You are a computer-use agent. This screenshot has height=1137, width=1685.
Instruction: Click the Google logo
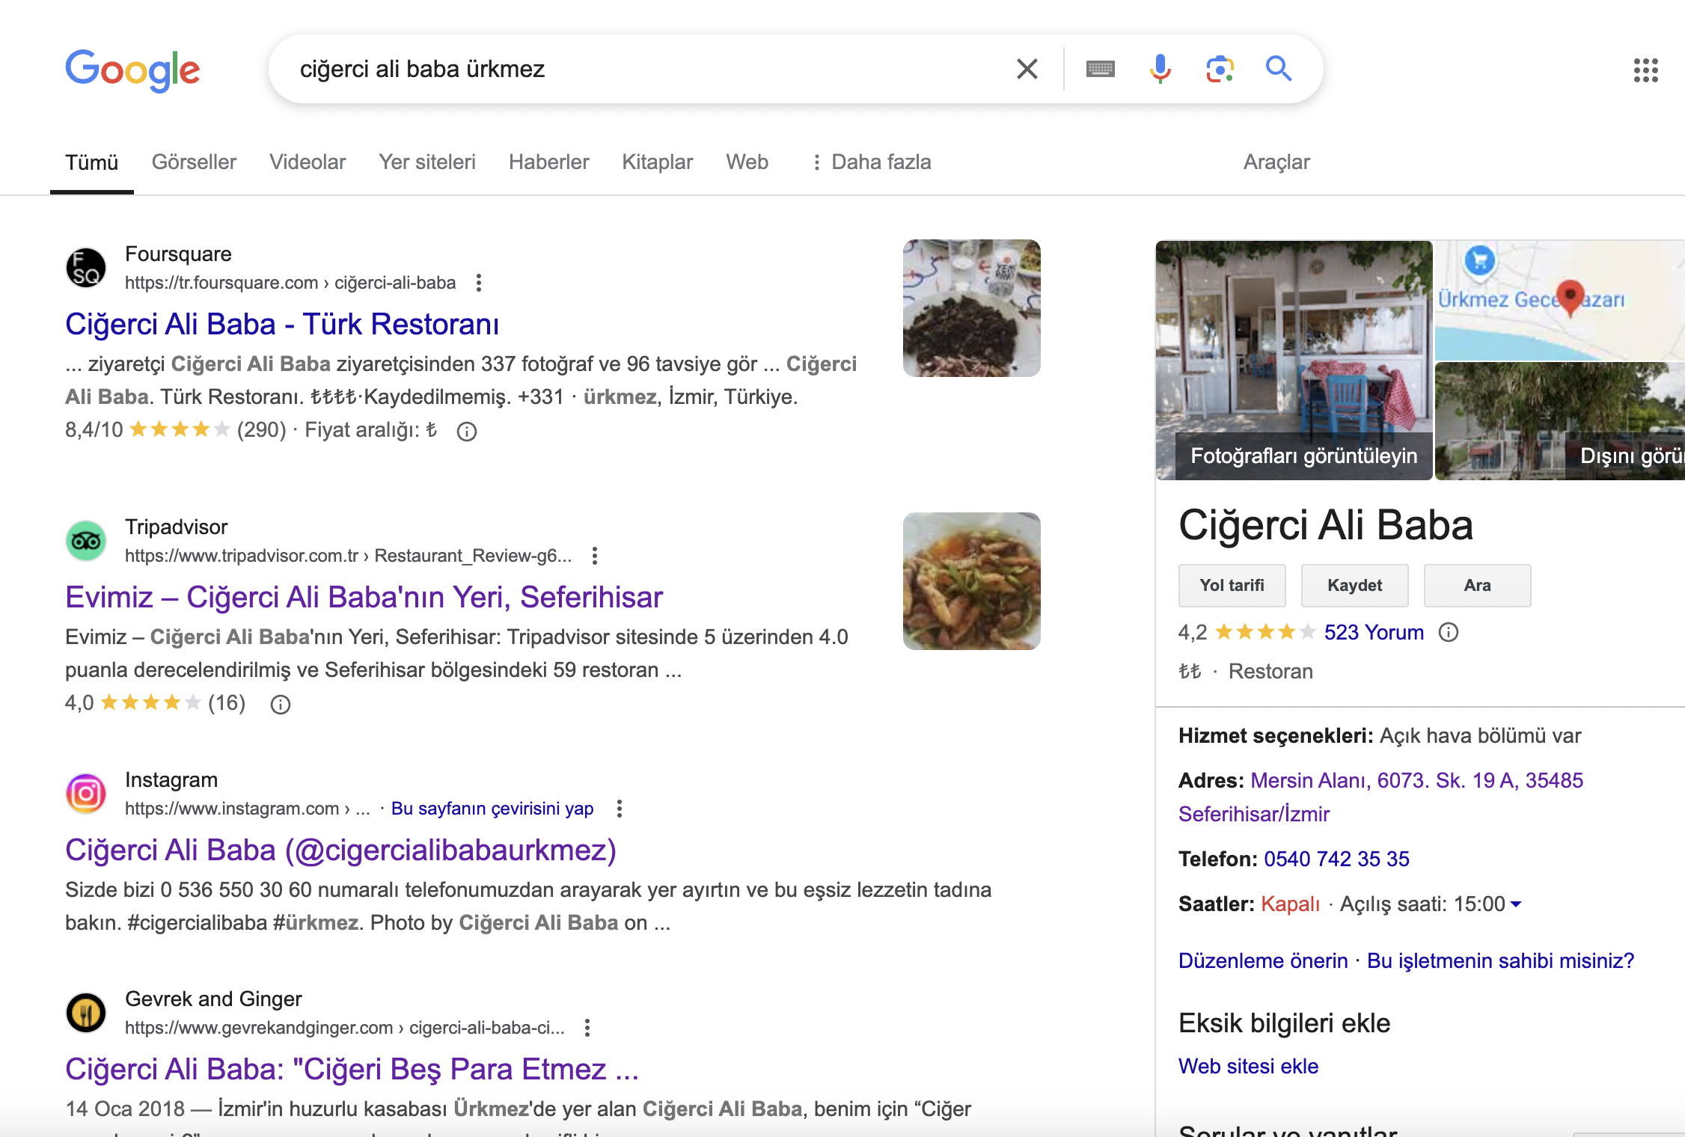pos(132,70)
